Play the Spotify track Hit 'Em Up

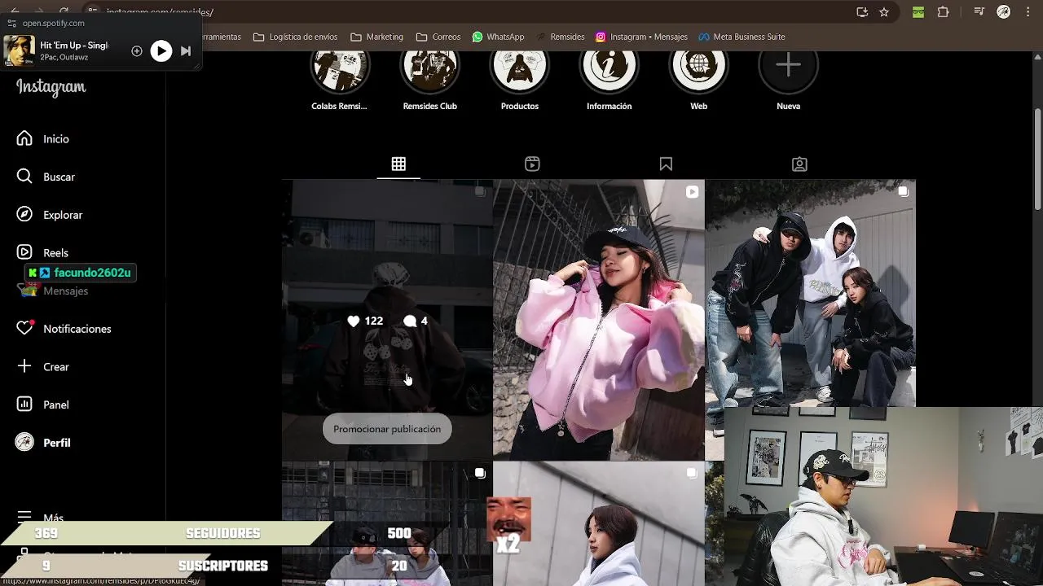click(x=161, y=51)
